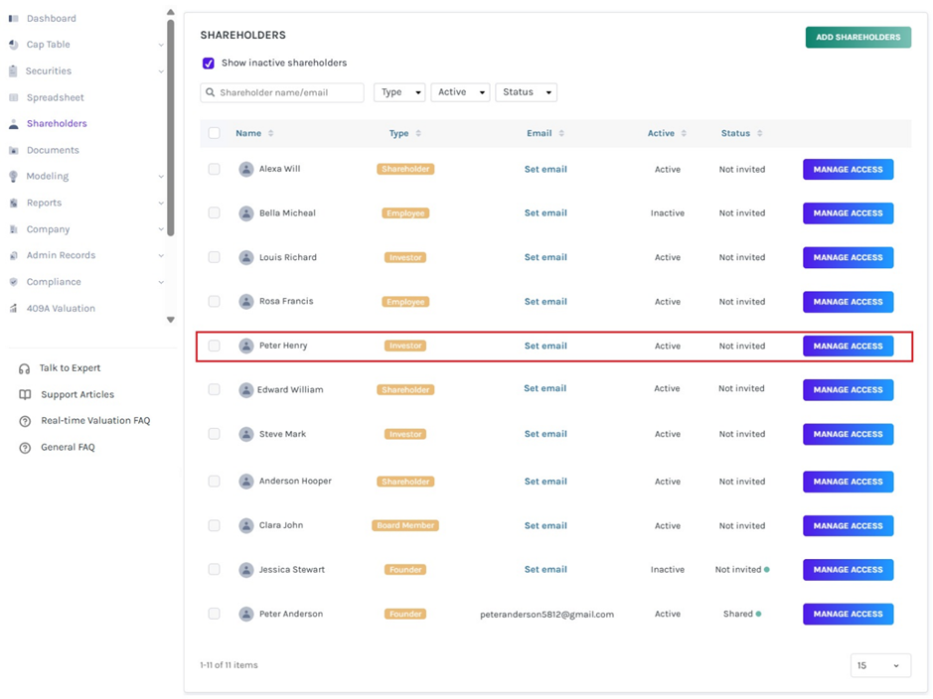Viewport: 933px width, 699px height.
Task: Click the sidebar vertical scrollbar handle
Action: coord(171,128)
